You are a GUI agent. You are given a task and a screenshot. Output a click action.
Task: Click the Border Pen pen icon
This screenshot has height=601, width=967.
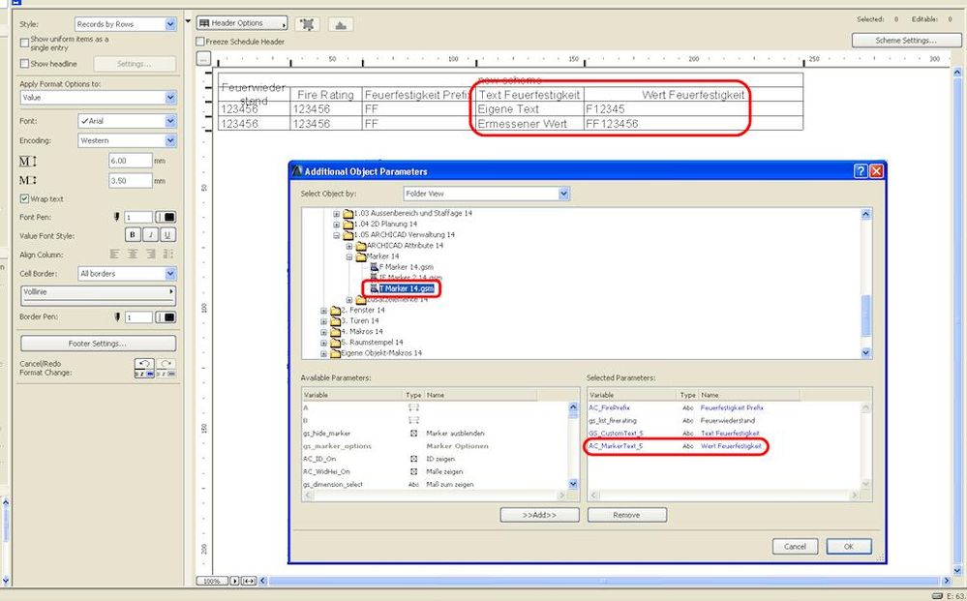pos(117,316)
